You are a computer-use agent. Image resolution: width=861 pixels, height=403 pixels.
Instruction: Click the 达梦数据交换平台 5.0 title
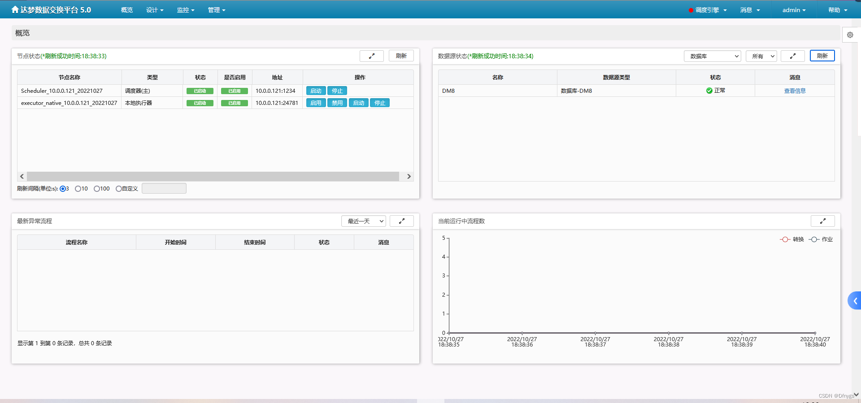click(56, 10)
